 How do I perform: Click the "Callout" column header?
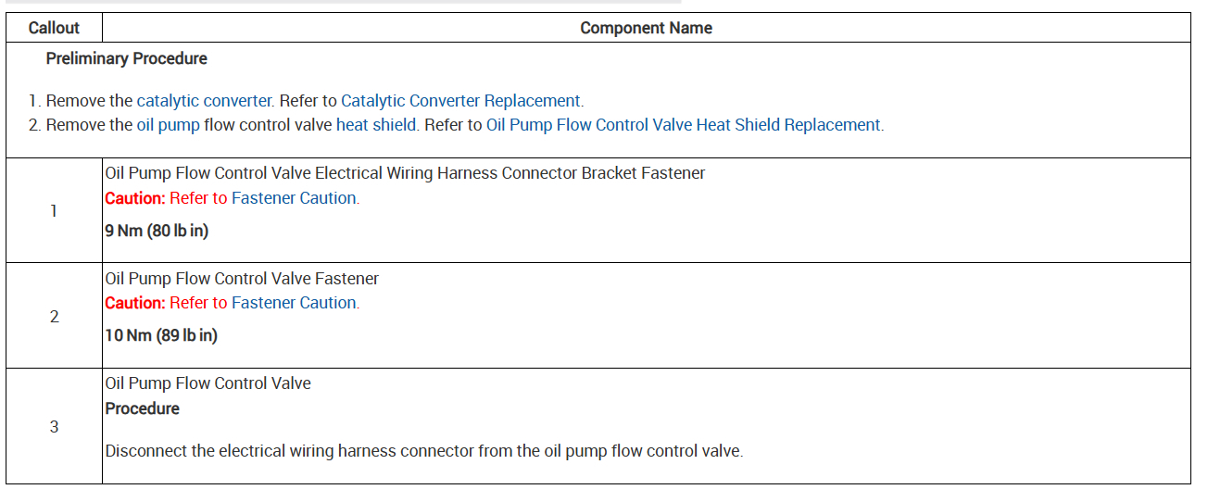click(x=54, y=28)
